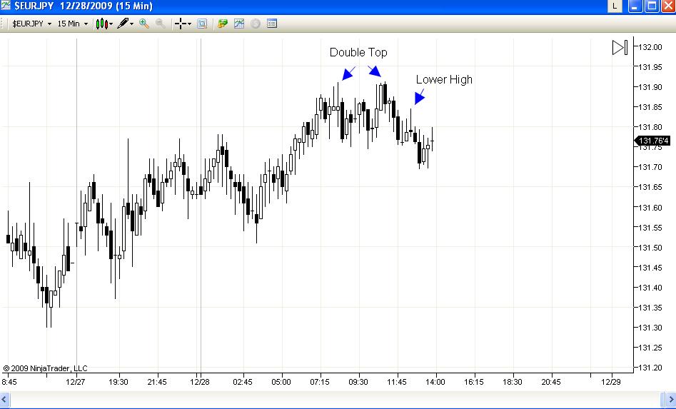Select the drawing tools pen icon
676x409 pixels.
click(123, 24)
